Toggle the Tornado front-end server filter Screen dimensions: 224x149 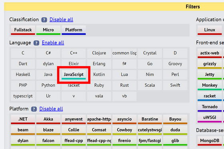tap(210, 107)
